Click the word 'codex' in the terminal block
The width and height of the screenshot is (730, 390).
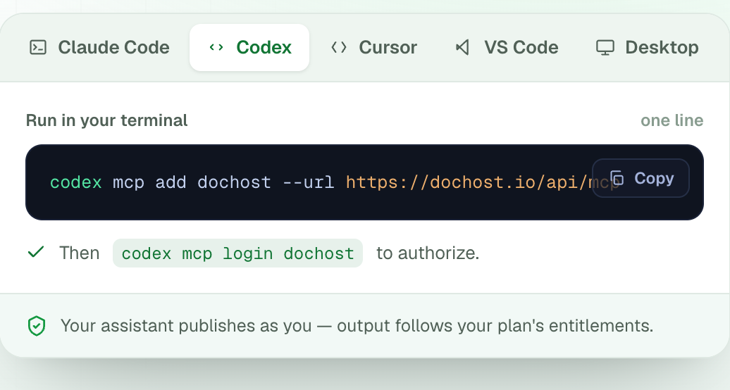tap(76, 182)
